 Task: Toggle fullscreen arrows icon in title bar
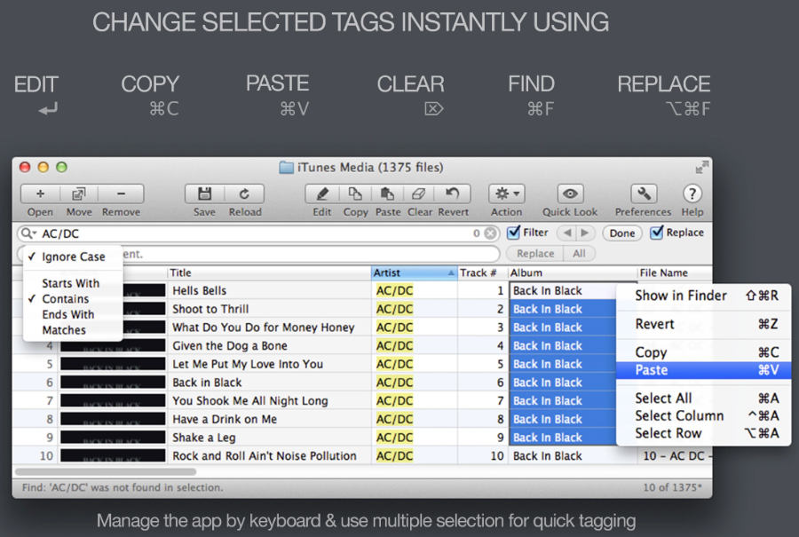(701, 167)
